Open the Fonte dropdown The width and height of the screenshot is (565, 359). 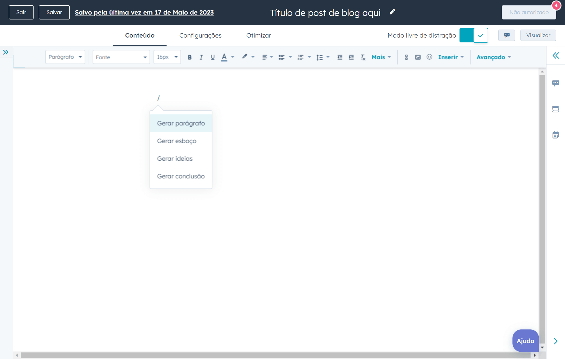pyautogui.click(x=121, y=57)
